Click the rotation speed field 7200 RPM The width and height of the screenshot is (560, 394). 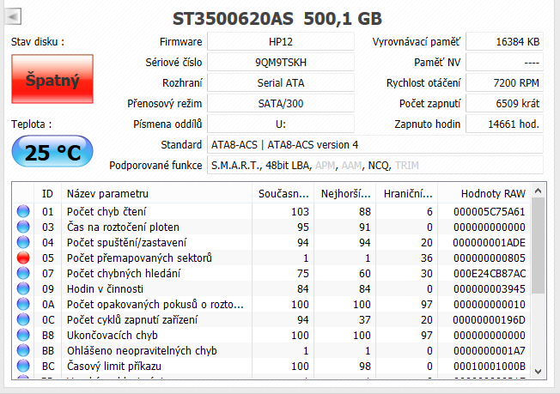505,82
